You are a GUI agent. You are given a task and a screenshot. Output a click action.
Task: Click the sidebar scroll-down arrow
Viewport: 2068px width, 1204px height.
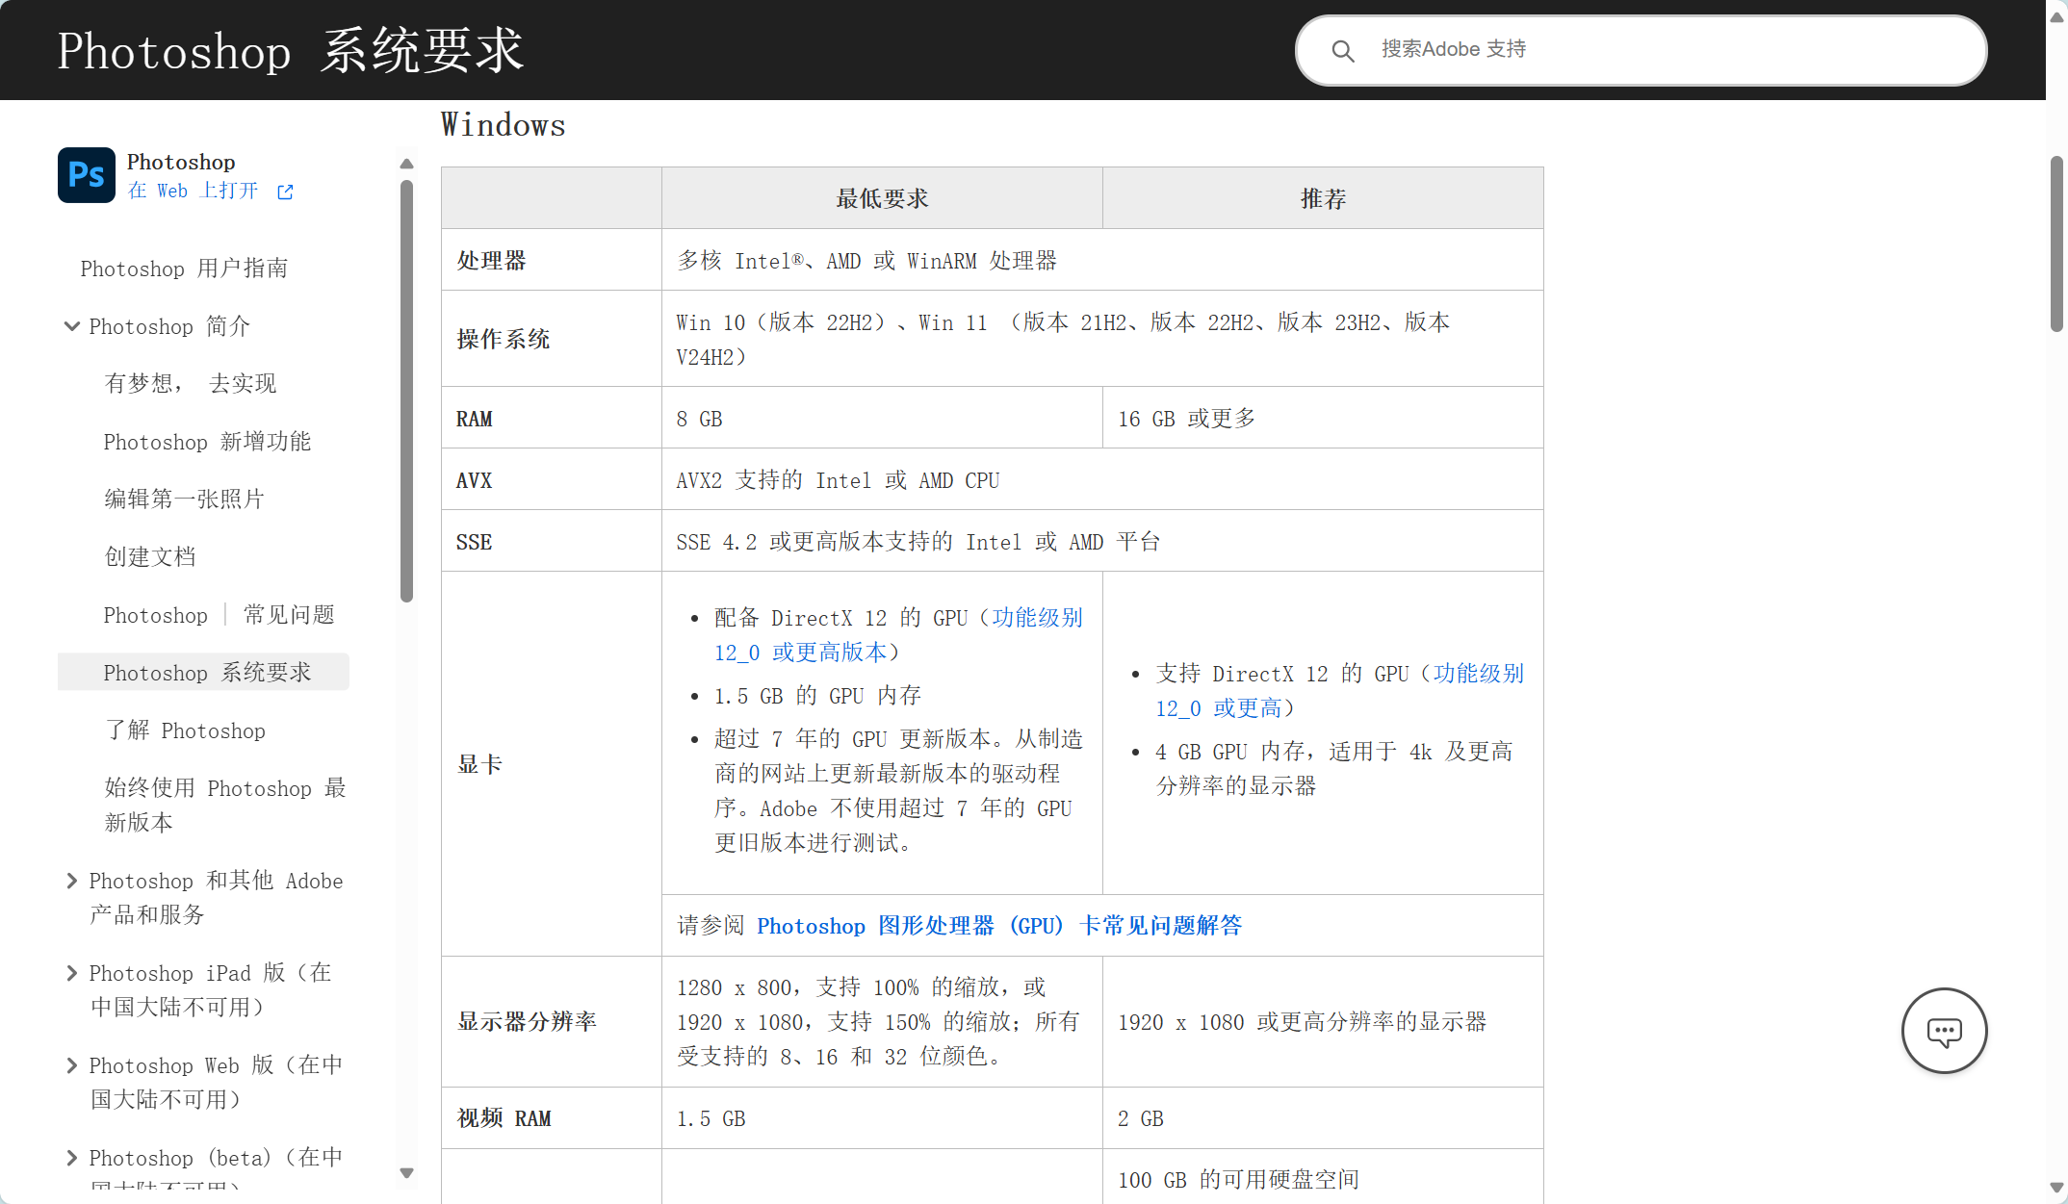pyautogui.click(x=406, y=1172)
